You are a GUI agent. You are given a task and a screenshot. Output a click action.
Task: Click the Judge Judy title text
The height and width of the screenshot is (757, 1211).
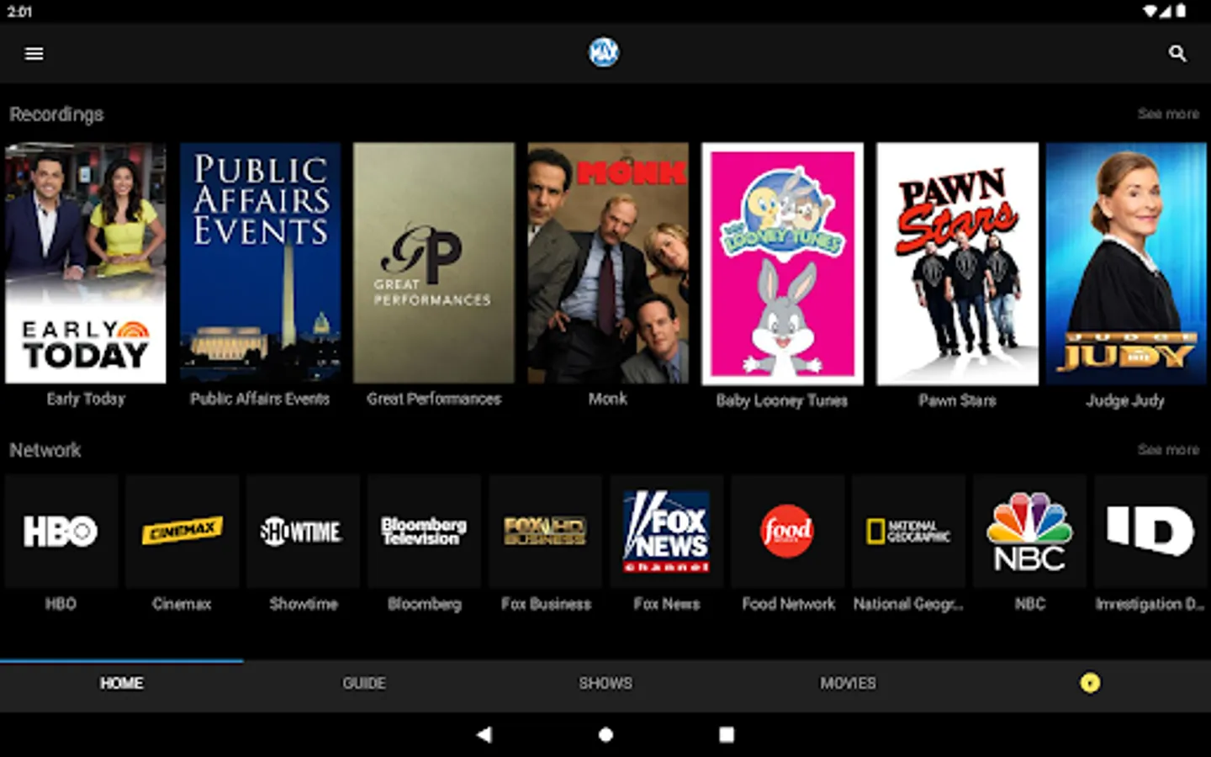1125,400
